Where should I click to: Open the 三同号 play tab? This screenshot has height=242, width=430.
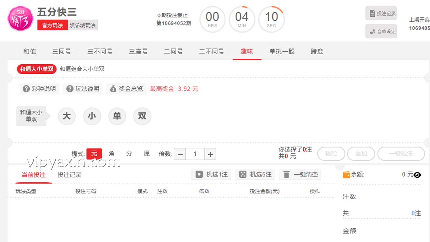62,51
